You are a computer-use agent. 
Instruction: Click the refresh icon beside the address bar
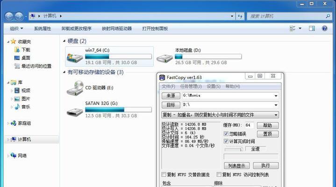pyautogui.click(x=240, y=16)
